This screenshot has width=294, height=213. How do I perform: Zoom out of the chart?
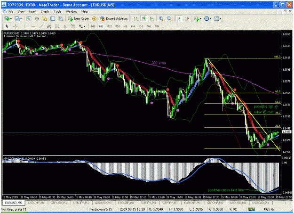[x=169, y=18]
